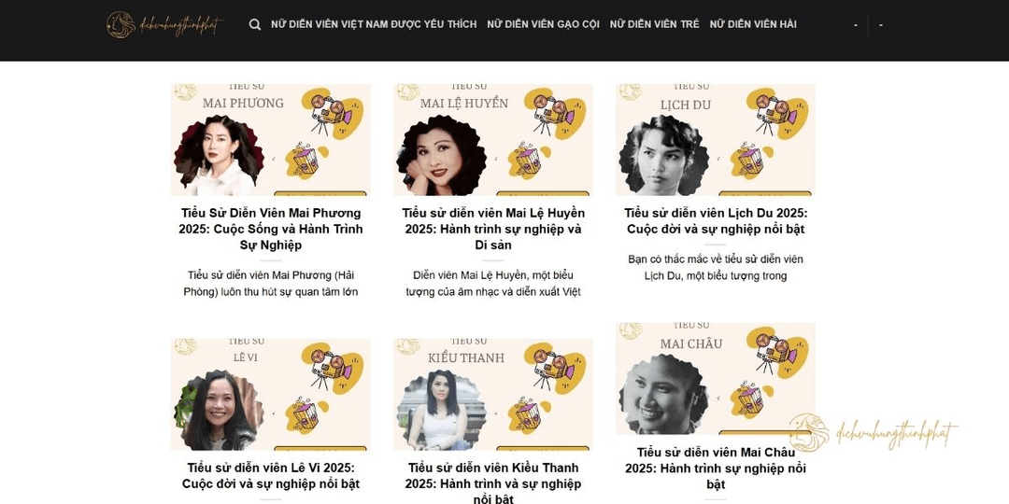Read Tiểu sử diễn viên Lịch Du 2025
The width and height of the screenshot is (1009, 504).
[x=716, y=220]
